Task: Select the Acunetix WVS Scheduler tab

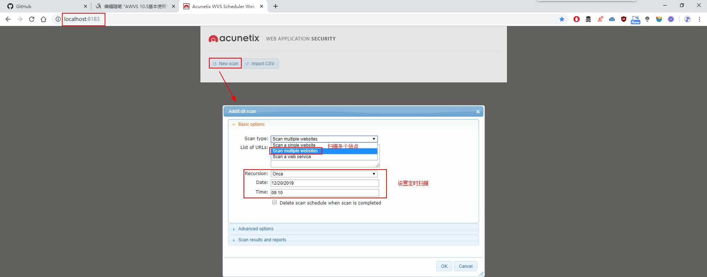Action: point(223,6)
